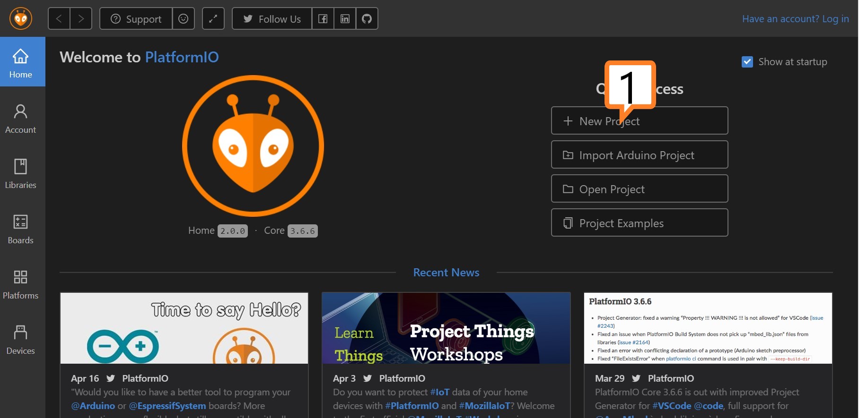The width and height of the screenshot is (859, 418).
Task: Open the Platforms sidebar tab
Action: tap(21, 284)
